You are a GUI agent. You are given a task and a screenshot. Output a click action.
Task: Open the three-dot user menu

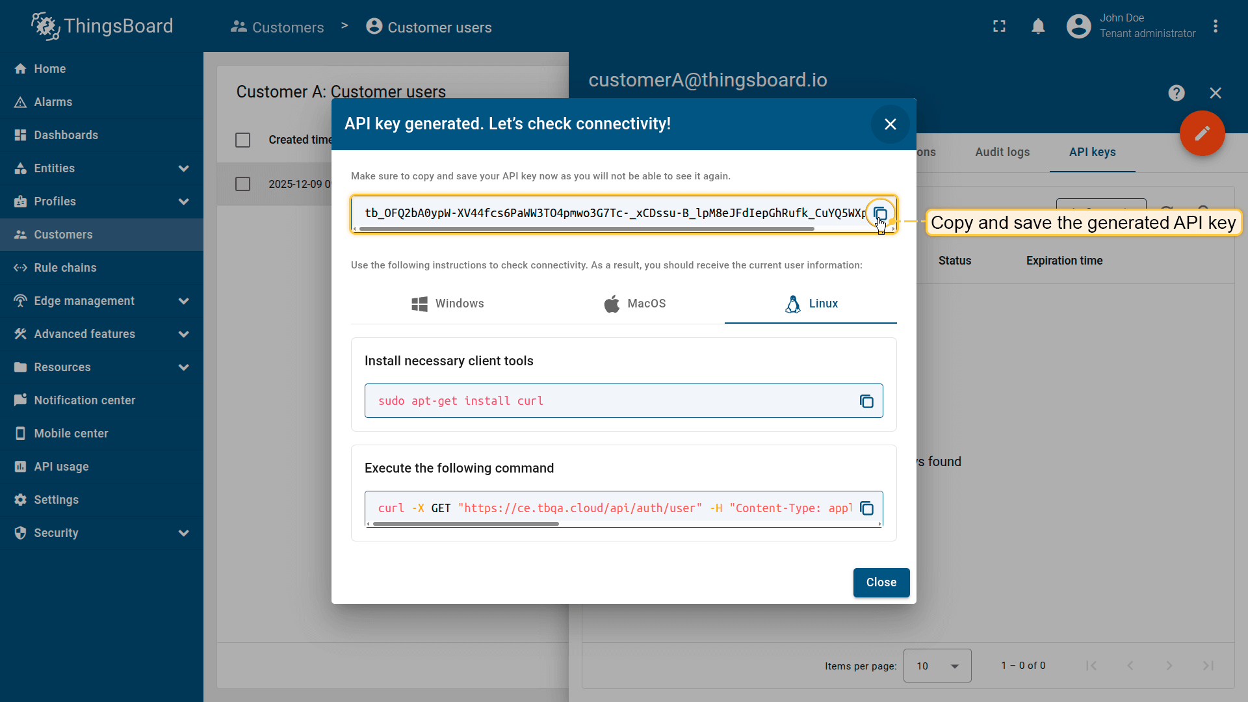(1215, 27)
